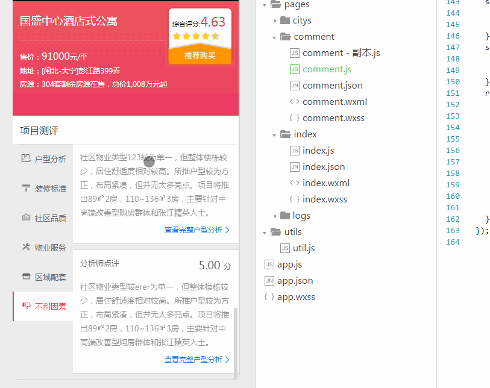Switch to the 装修标准 tab

click(x=43, y=189)
